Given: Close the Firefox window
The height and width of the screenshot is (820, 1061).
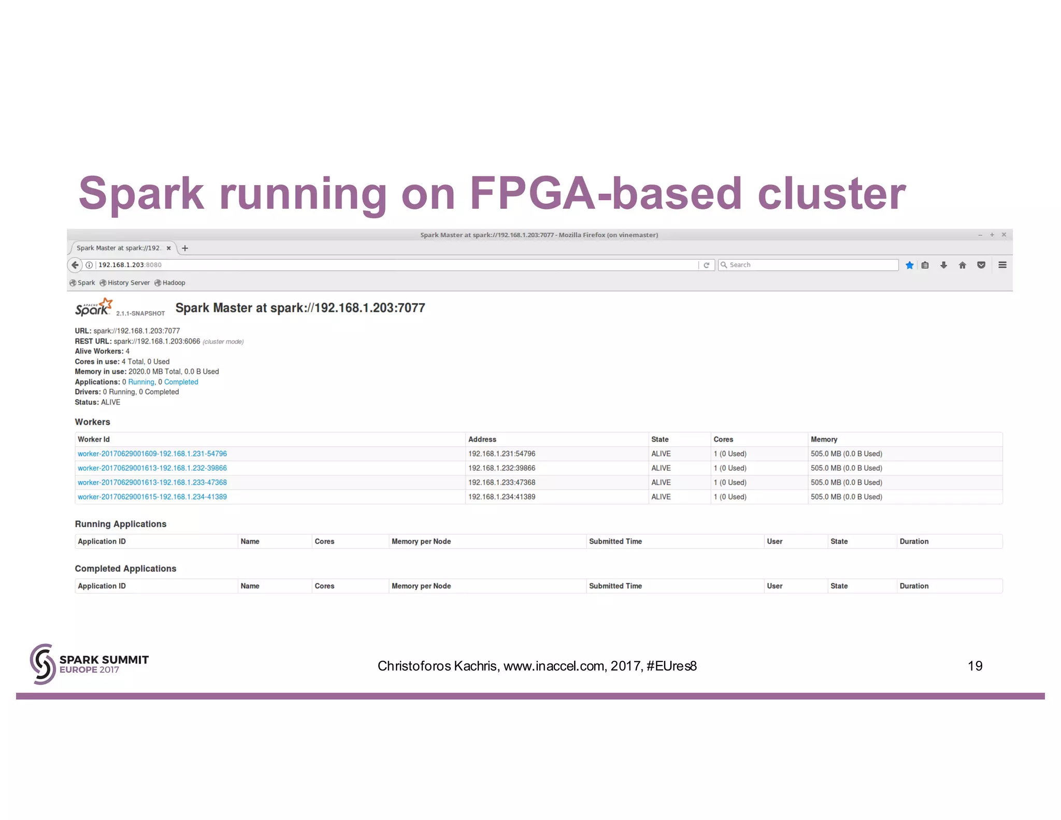Looking at the screenshot, I should coord(1004,235).
